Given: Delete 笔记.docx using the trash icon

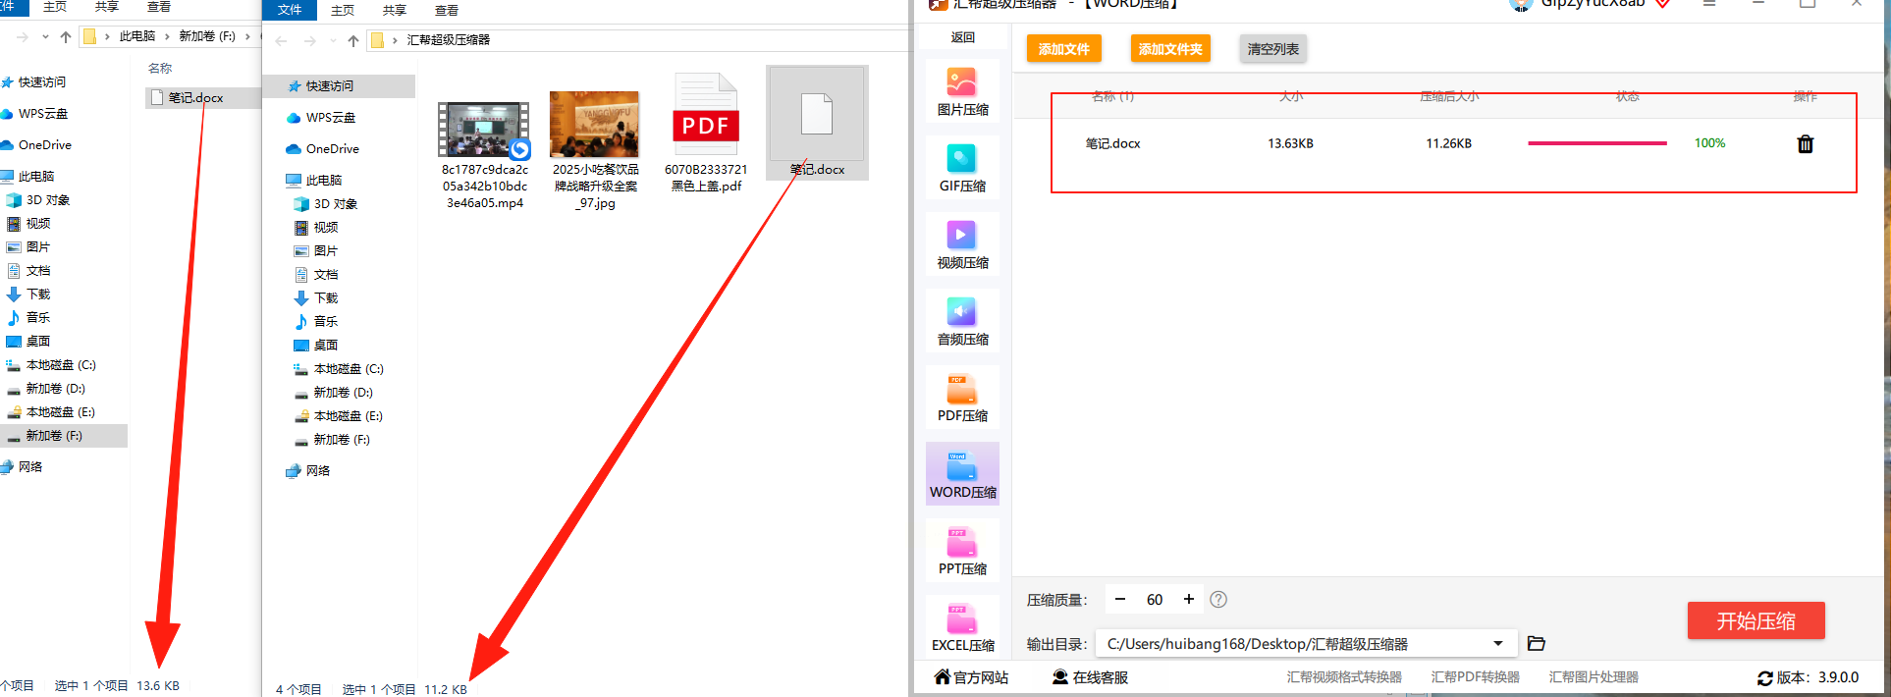Looking at the screenshot, I should [x=1805, y=144].
